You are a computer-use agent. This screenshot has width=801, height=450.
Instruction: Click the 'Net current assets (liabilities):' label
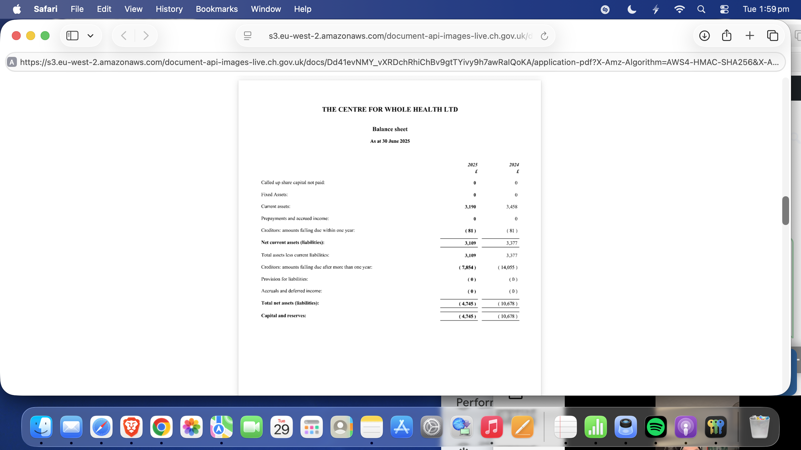coord(293,242)
